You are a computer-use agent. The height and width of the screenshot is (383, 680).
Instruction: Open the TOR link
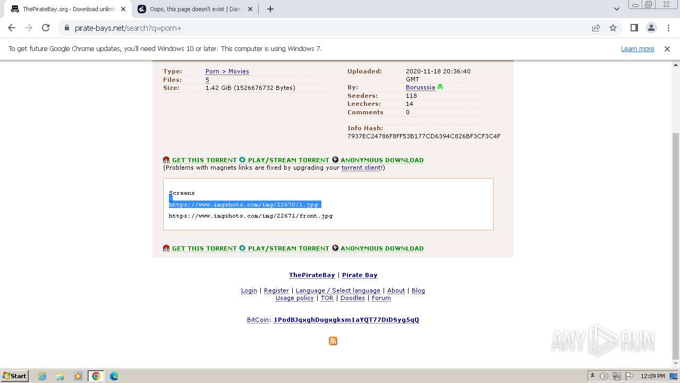pyautogui.click(x=327, y=298)
